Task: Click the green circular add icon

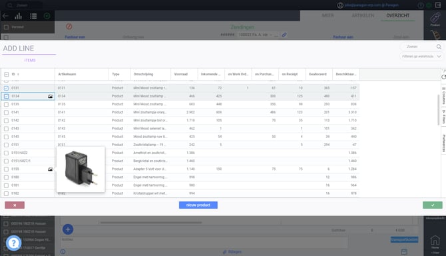Action: [x=47, y=16]
